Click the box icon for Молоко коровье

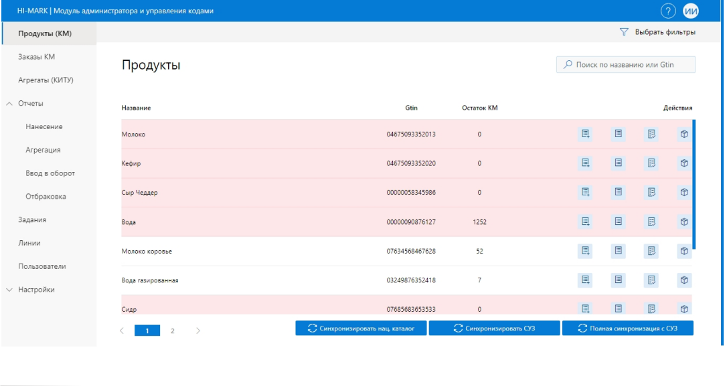tap(684, 251)
